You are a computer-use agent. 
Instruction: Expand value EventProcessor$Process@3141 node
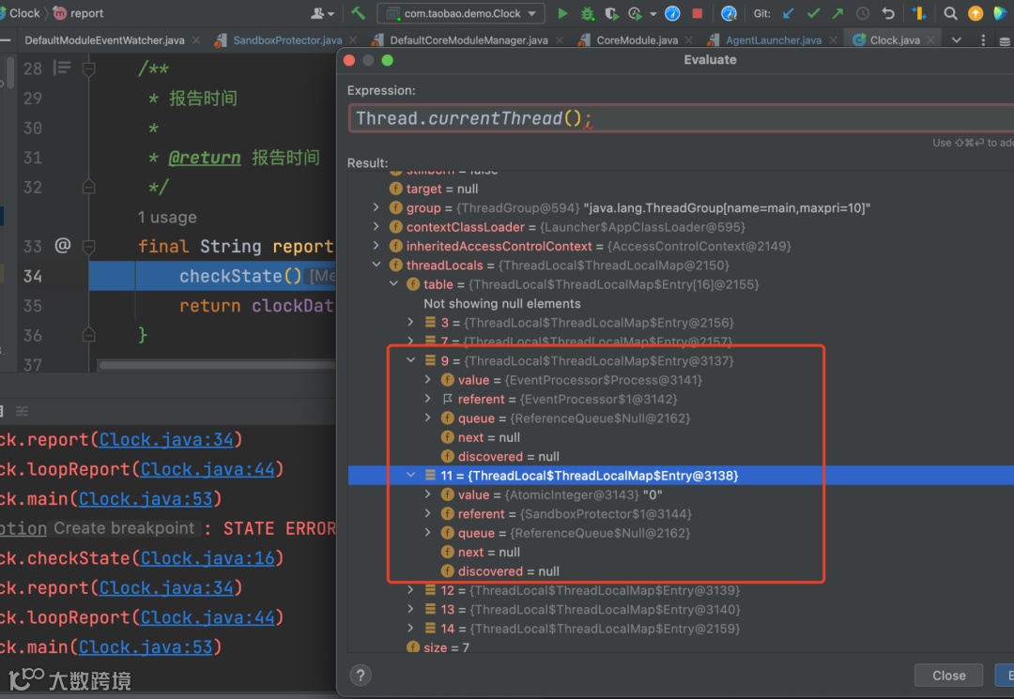(427, 379)
